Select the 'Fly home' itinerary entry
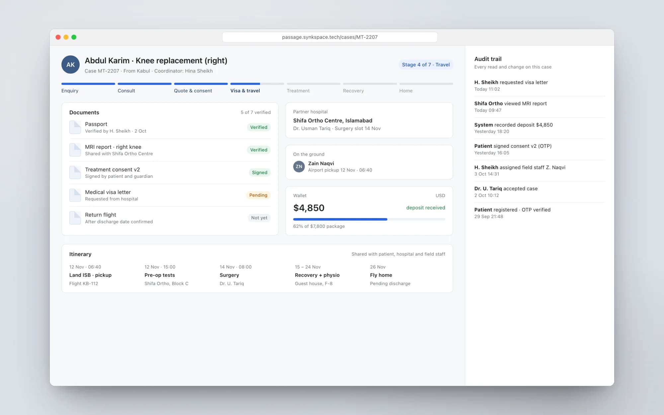Screen dimensions: 664x415 pos(390,275)
